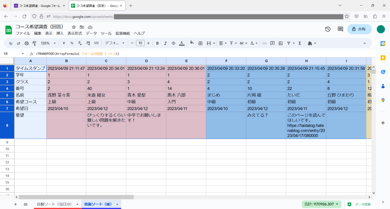The width and height of the screenshot is (390, 209).
Task: Open the Google account avatar
Action: pyautogui.click(x=381, y=29)
